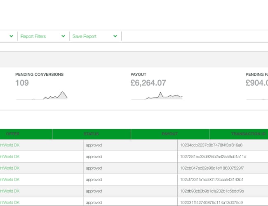Click the PAYOUT column header
Image resolution: width=268 pixels, height=206 pixels.
tap(170, 134)
